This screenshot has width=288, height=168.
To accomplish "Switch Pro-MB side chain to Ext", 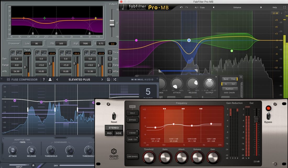I will (x=233, y=84).
